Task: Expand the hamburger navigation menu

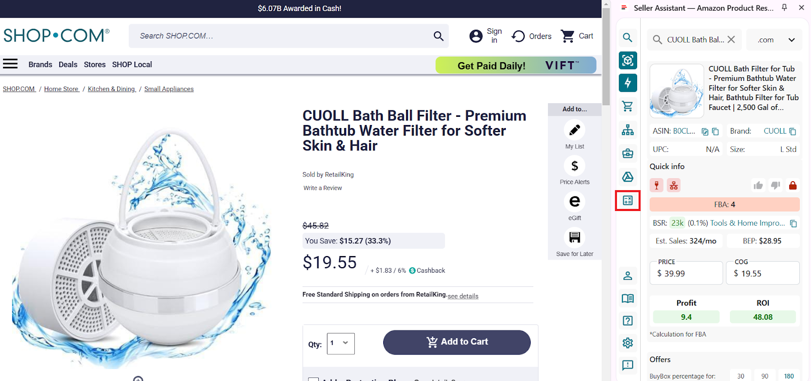Action: coord(10,64)
